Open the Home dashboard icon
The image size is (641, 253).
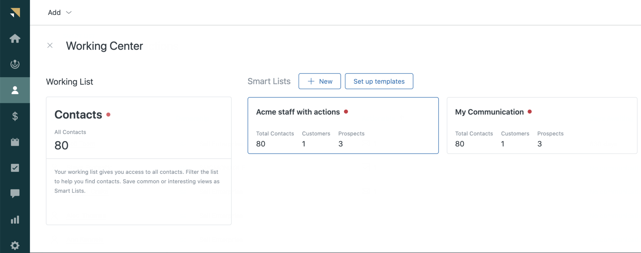point(15,39)
